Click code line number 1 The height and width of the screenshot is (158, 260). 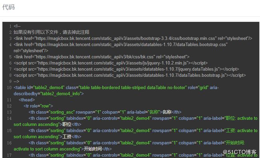tap(10, 26)
